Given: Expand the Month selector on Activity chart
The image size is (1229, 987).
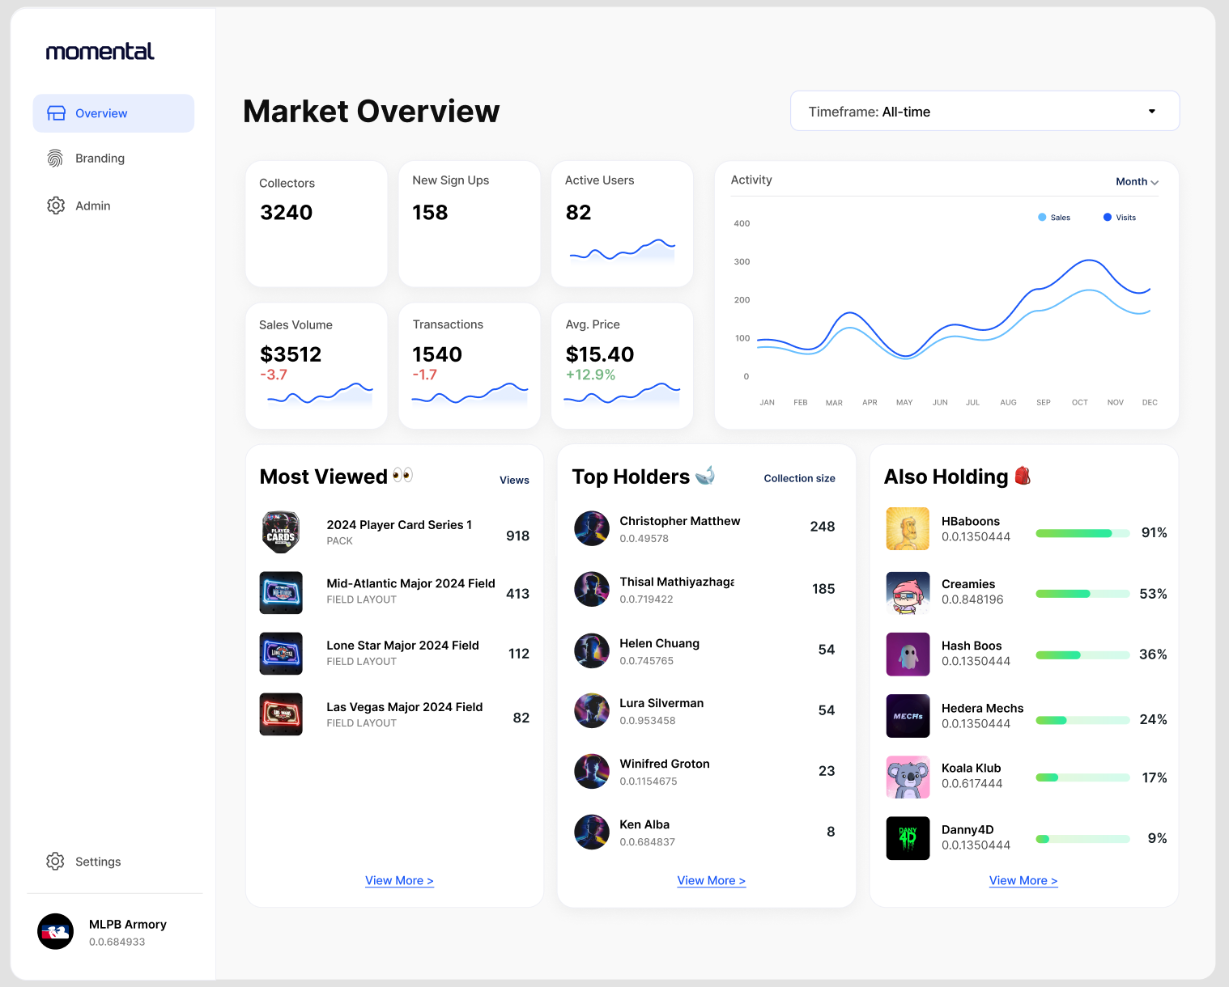Looking at the screenshot, I should point(1137,182).
